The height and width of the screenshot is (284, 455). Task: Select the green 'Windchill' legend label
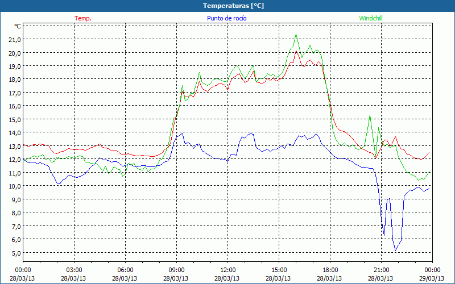(x=371, y=18)
